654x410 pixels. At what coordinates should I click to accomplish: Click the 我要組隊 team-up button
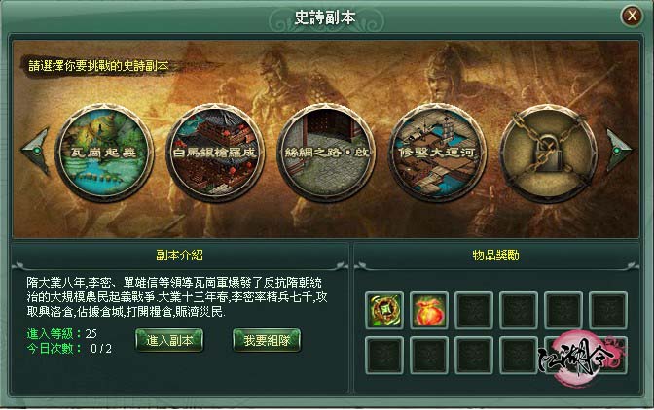pos(267,340)
